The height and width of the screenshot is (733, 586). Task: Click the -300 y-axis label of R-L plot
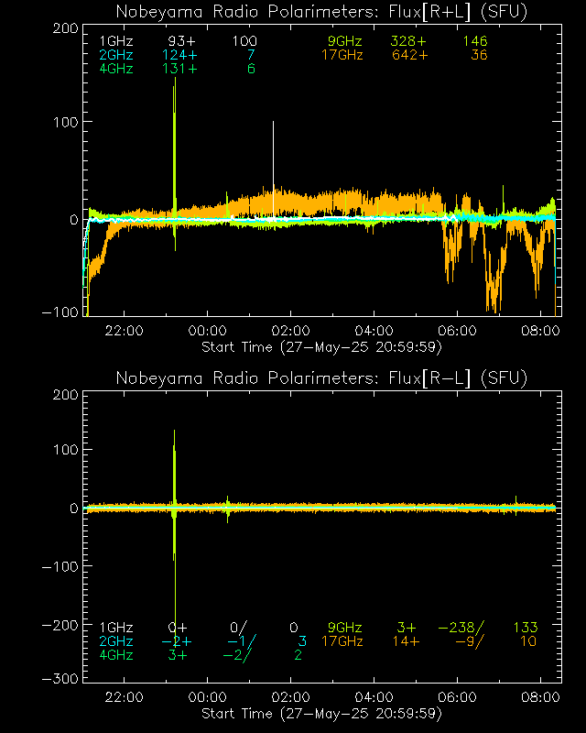pos(60,678)
